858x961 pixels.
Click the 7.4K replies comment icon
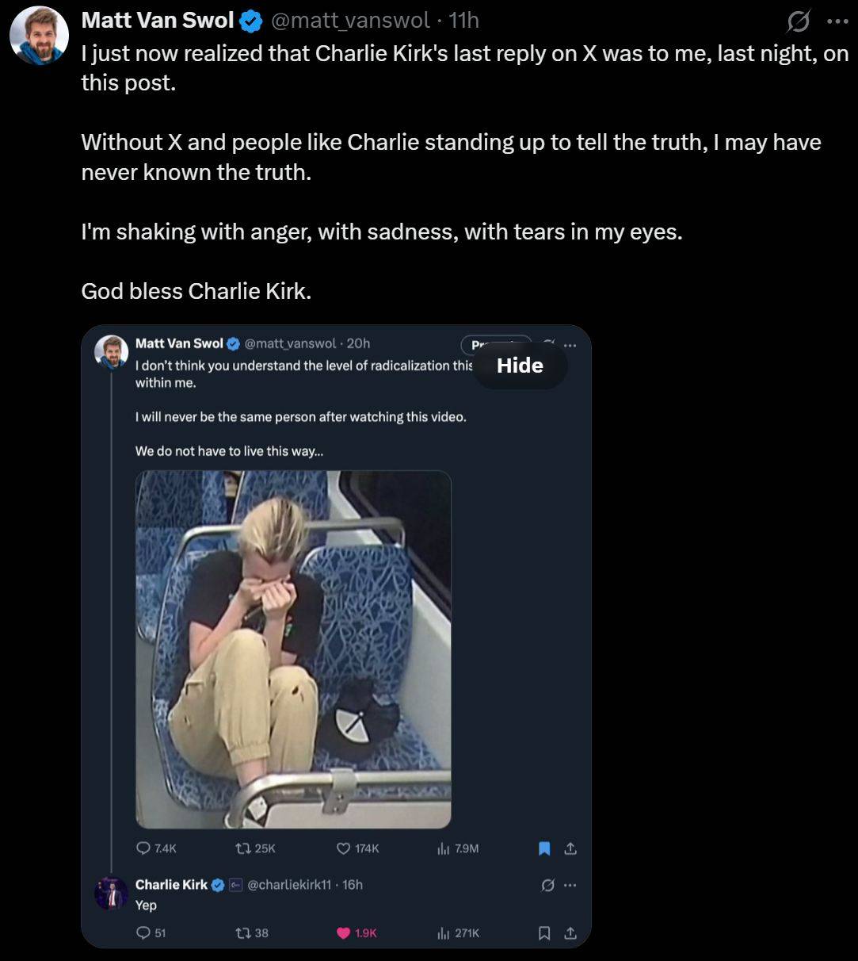143,848
